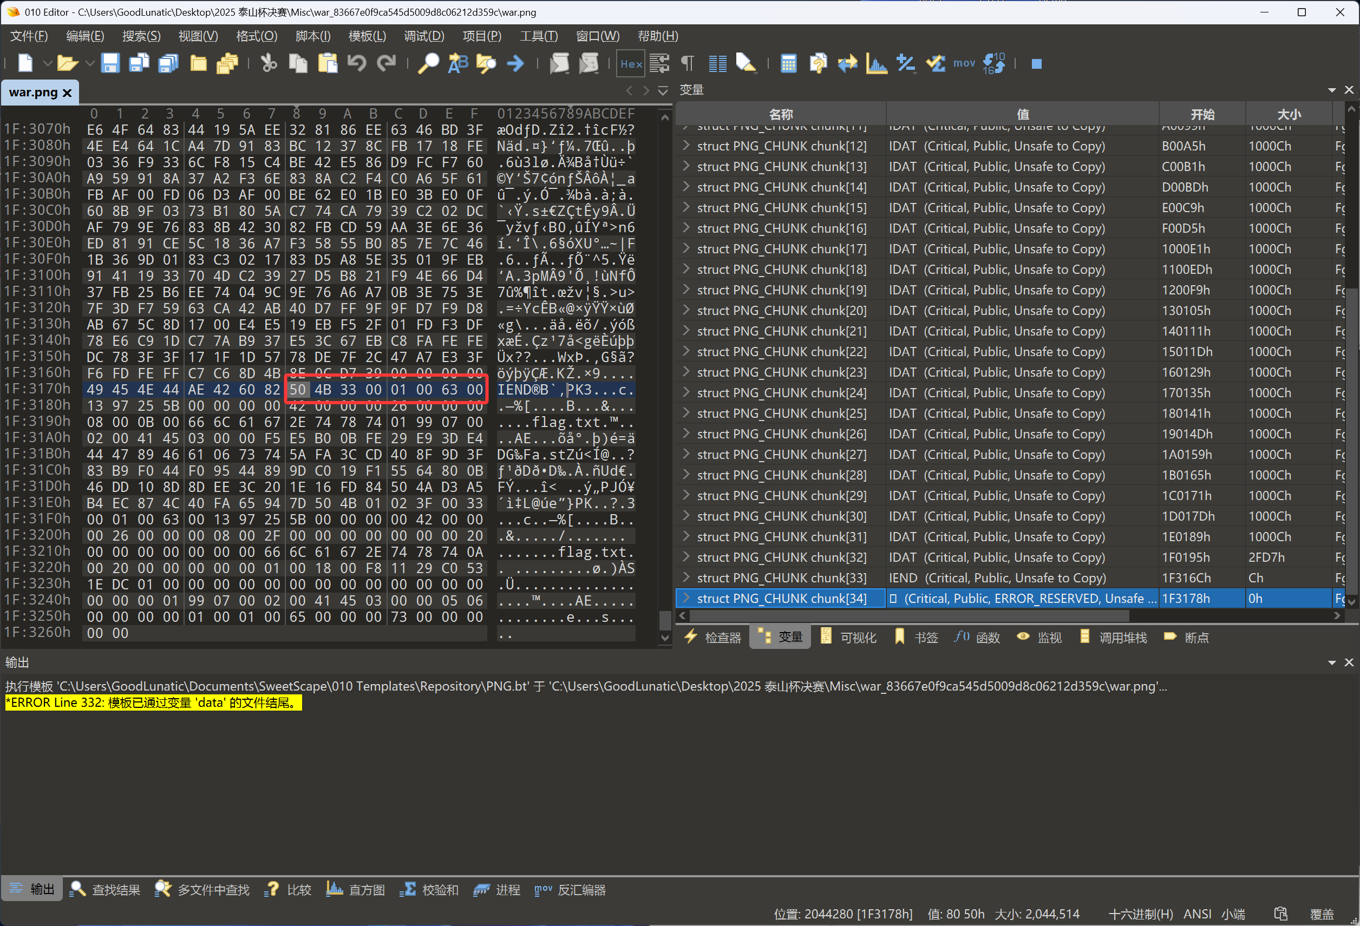This screenshot has height=926, width=1360.
Task: Toggle the Hex edit-as mode button
Action: coord(631,64)
